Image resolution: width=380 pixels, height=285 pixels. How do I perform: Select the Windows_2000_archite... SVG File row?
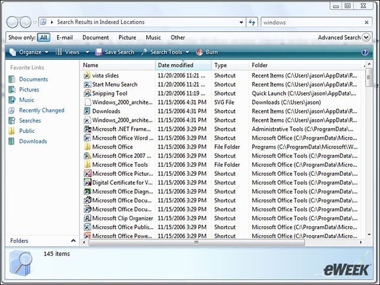221,102
